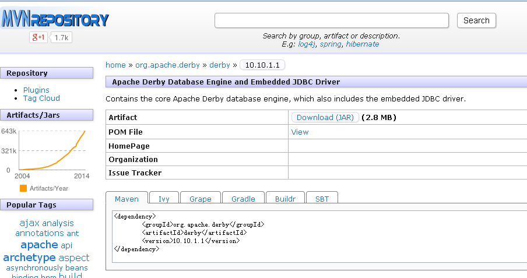Image resolution: width=527 pixels, height=278 pixels.
Task: Open the aspect tag
Action: coord(73,258)
